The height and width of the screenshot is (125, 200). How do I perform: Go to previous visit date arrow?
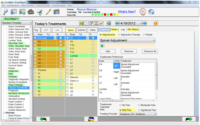pyautogui.click(x=117, y=23)
